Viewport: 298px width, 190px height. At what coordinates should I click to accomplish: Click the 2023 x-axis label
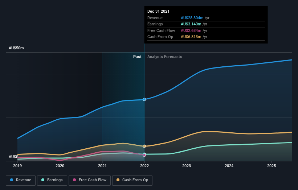(187, 166)
